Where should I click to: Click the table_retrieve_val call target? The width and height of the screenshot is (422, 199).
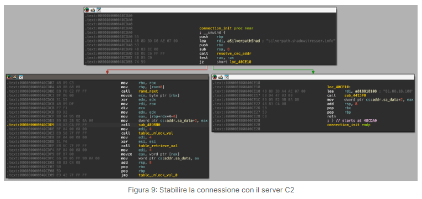coord(158,146)
